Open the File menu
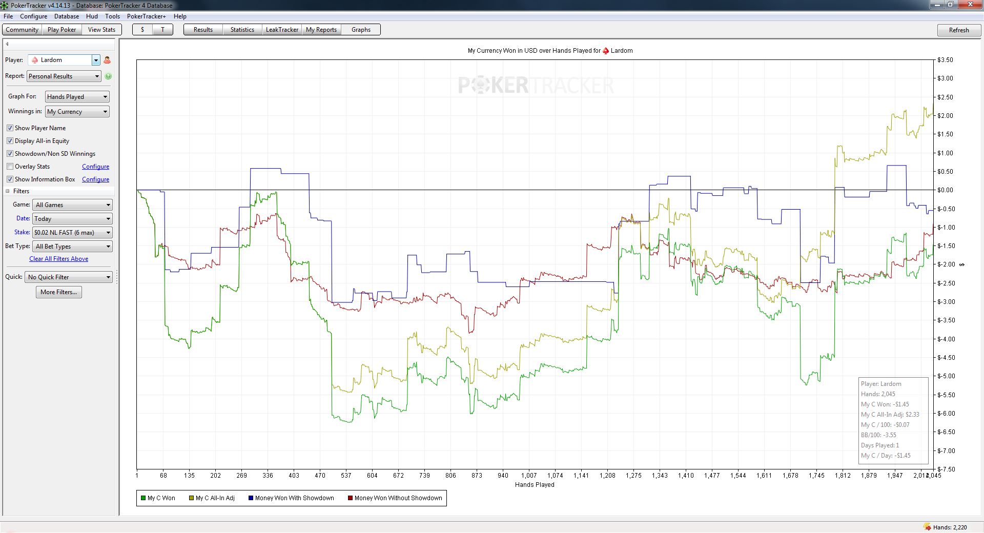Viewport: 984px width, 533px height. coord(8,16)
